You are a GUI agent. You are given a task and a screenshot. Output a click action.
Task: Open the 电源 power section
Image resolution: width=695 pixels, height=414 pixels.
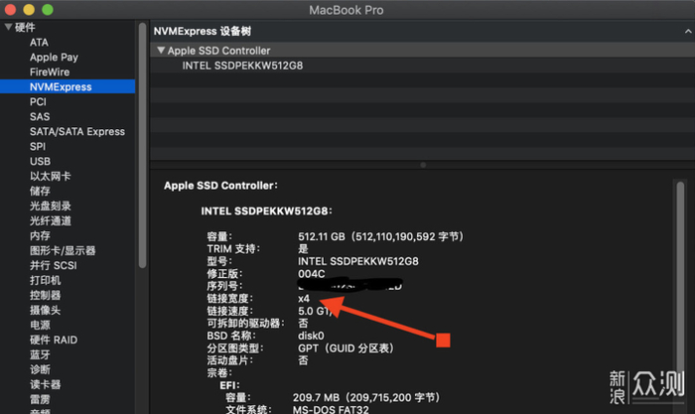40,325
